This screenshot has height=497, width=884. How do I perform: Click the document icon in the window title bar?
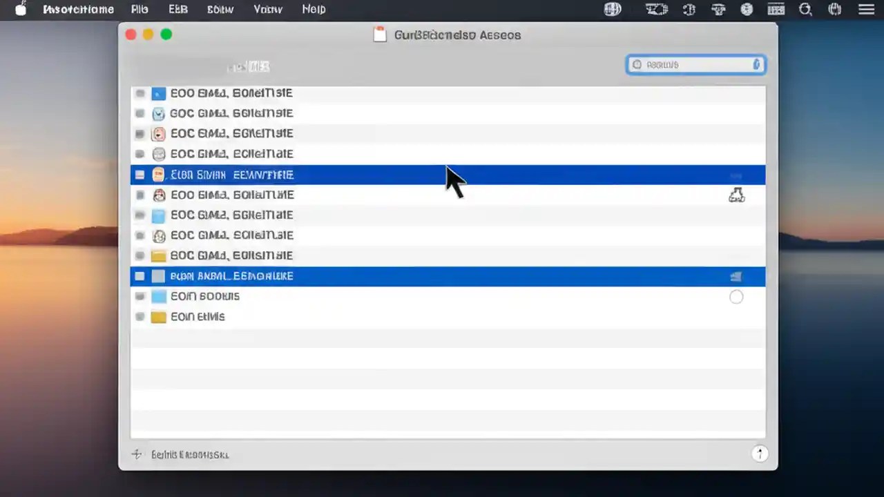pos(380,35)
